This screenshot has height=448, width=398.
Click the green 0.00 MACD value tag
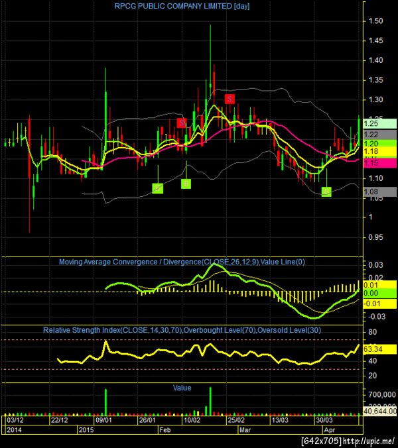[x=379, y=293]
